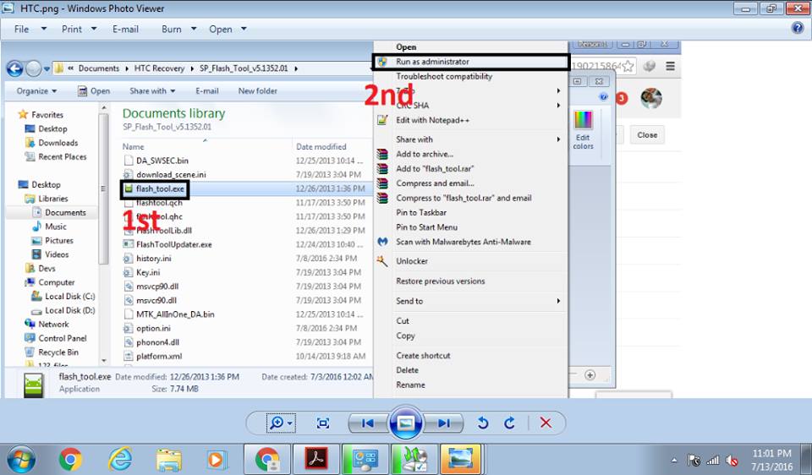The width and height of the screenshot is (812, 475).
Task: Click Open in Explorer toolbar
Action: coord(94,91)
